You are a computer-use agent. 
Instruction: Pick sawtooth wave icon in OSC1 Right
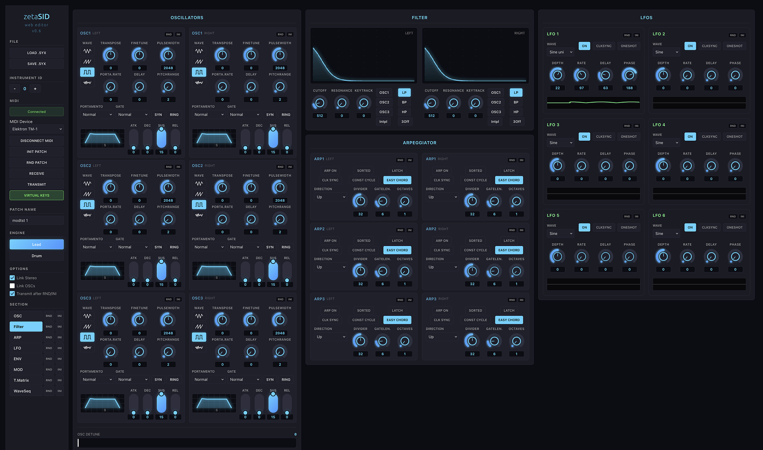pyautogui.click(x=199, y=61)
